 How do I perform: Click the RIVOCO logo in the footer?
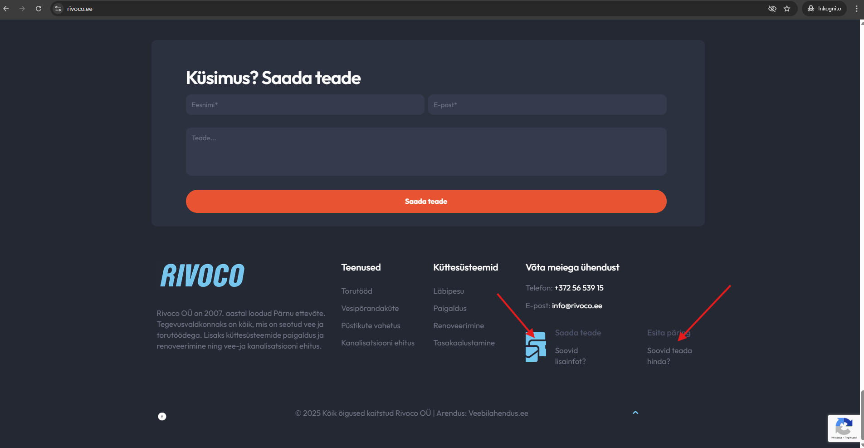pyautogui.click(x=202, y=276)
